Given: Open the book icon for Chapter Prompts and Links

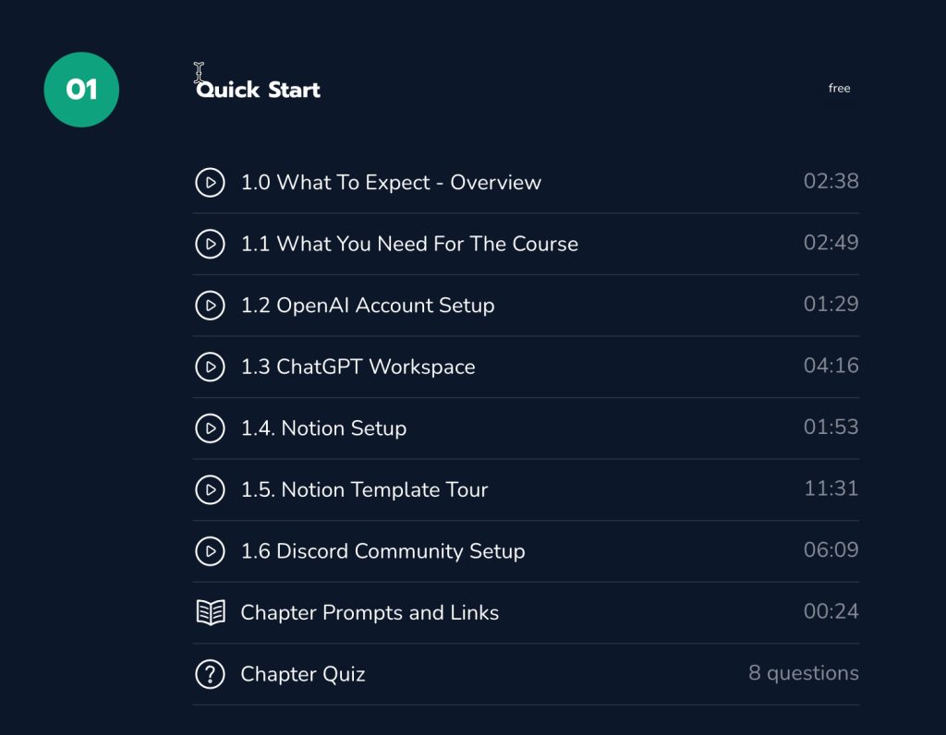Looking at the screenshot, I should [x=210, y=611].
